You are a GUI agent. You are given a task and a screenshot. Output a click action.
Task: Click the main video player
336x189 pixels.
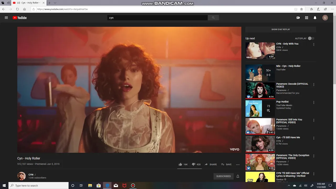pos(129,90)
